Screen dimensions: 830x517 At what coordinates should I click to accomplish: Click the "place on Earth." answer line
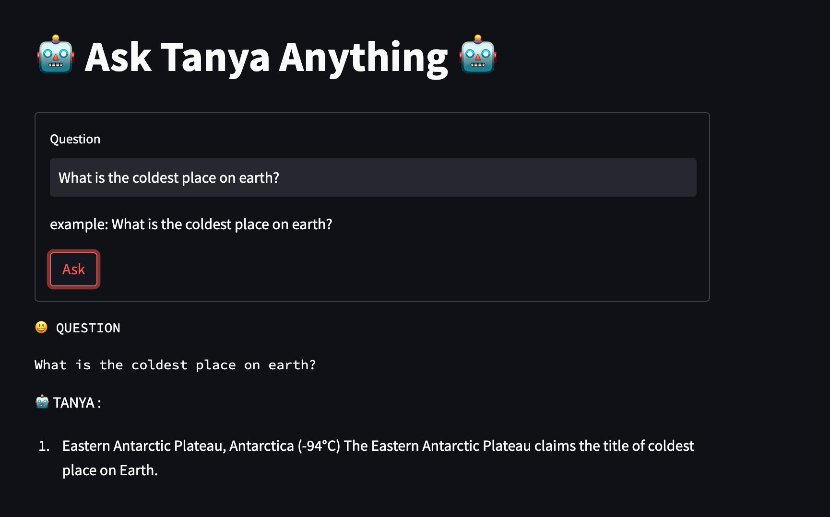110,470
